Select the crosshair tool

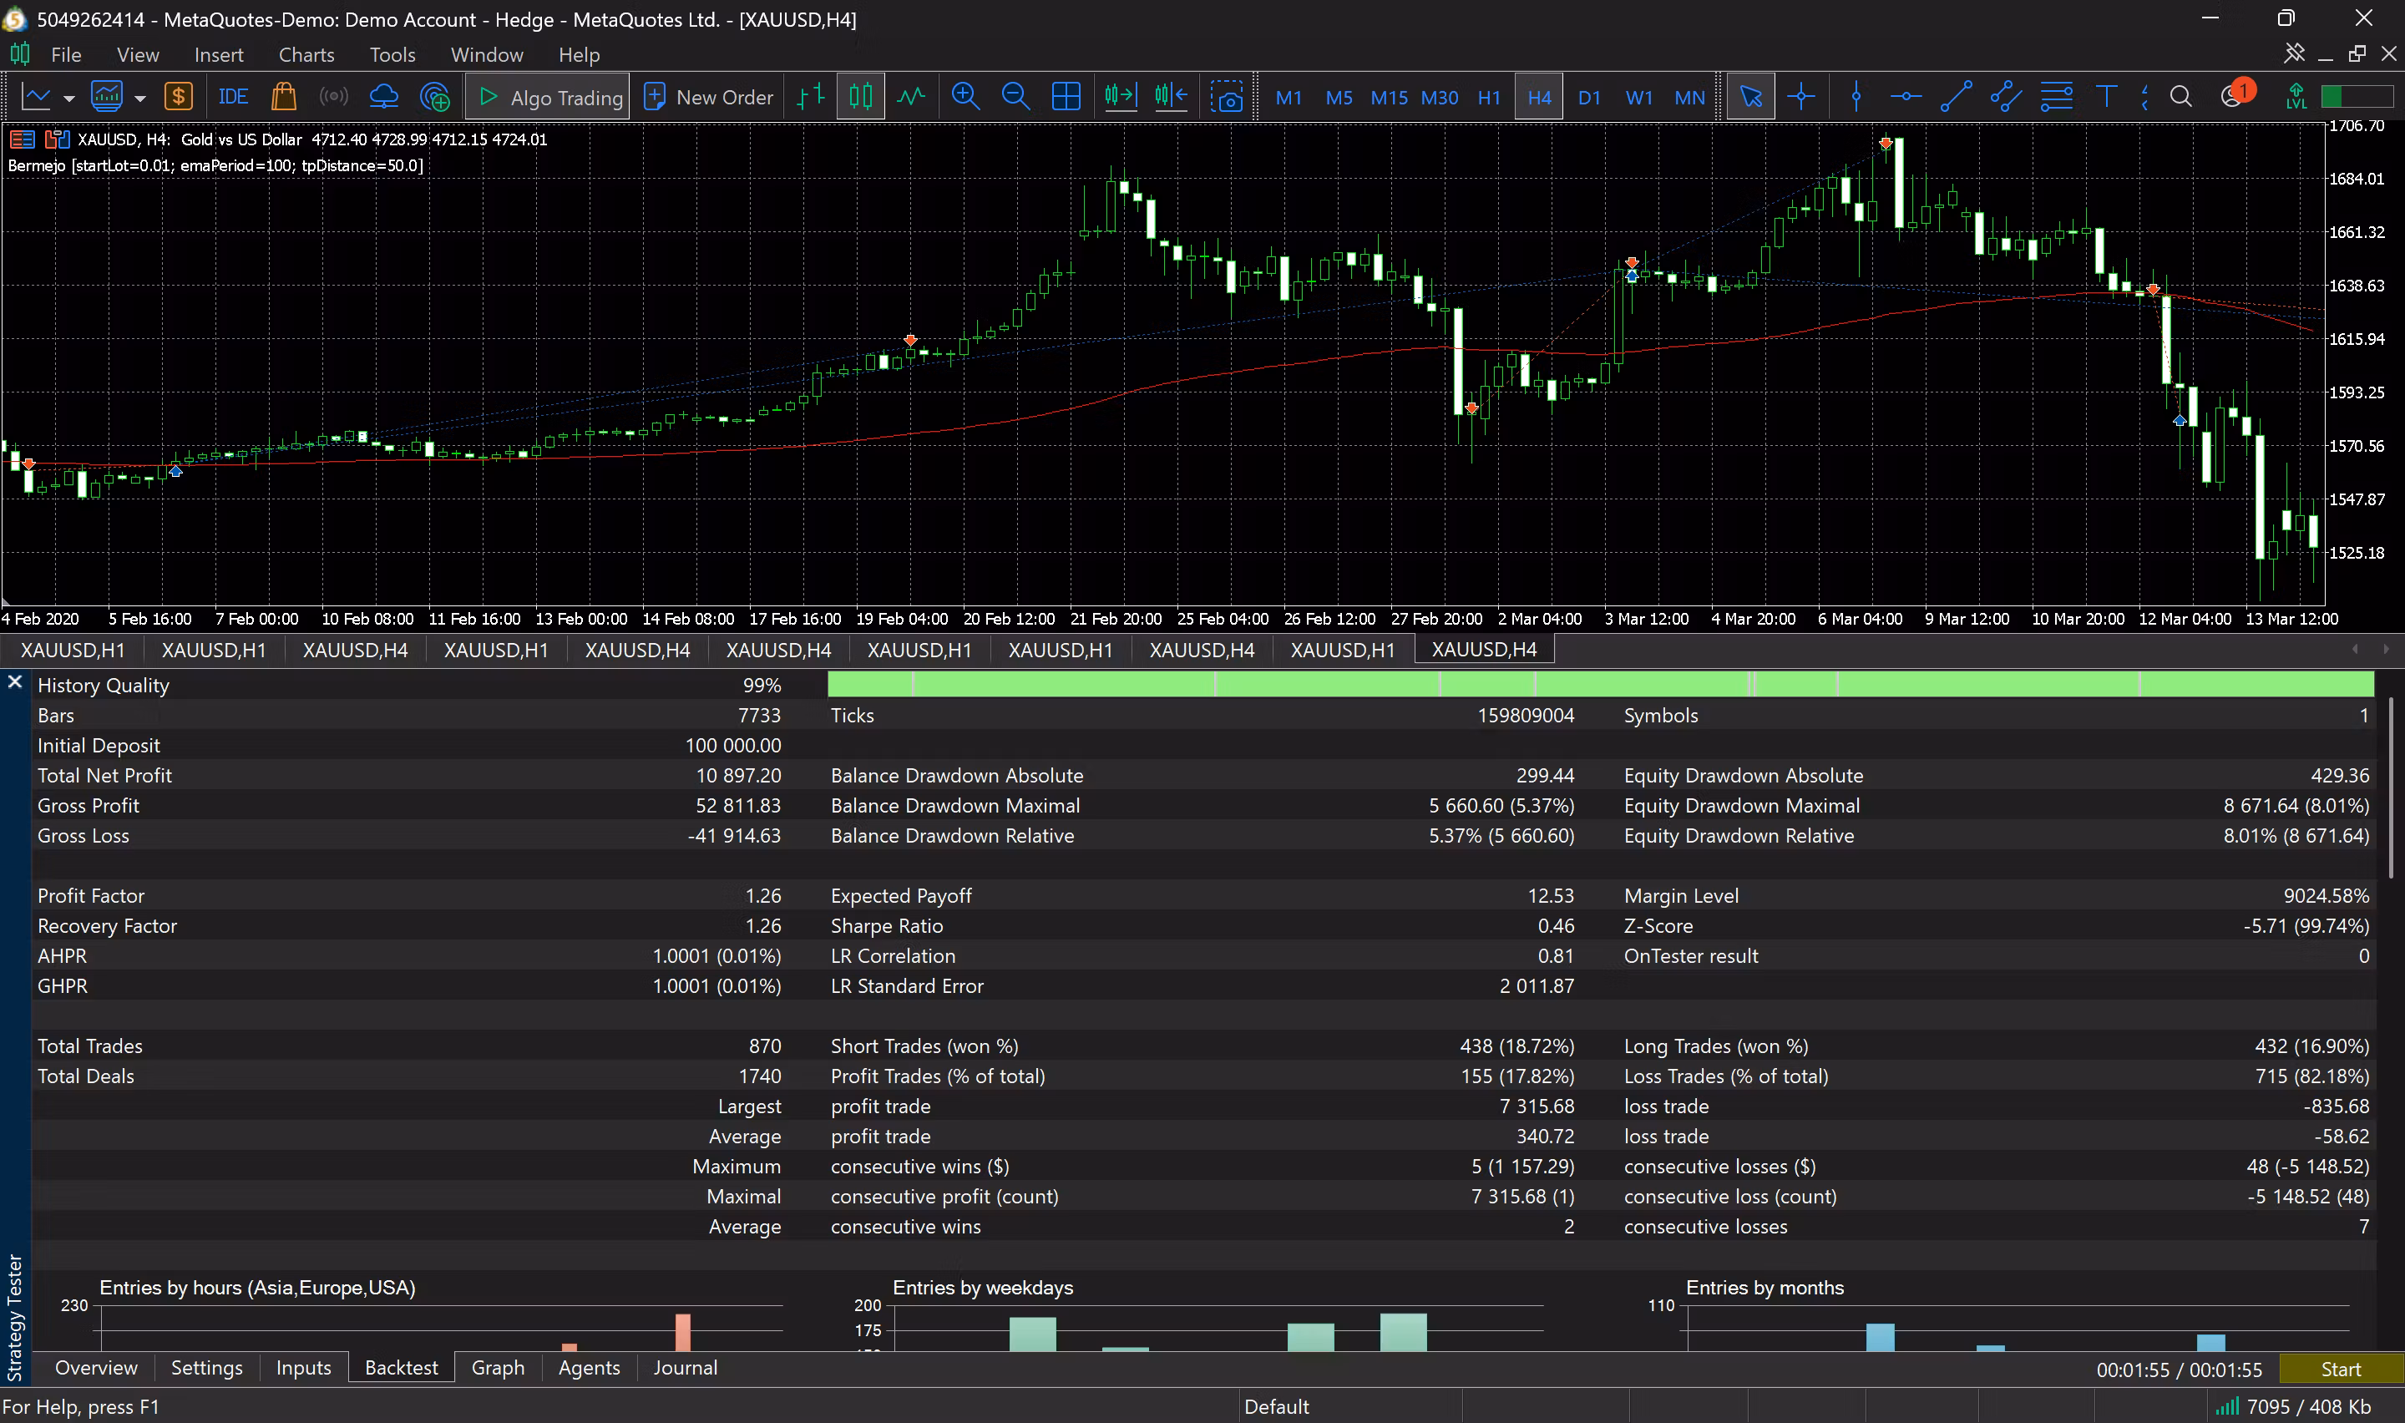[x=1801, y=97]
